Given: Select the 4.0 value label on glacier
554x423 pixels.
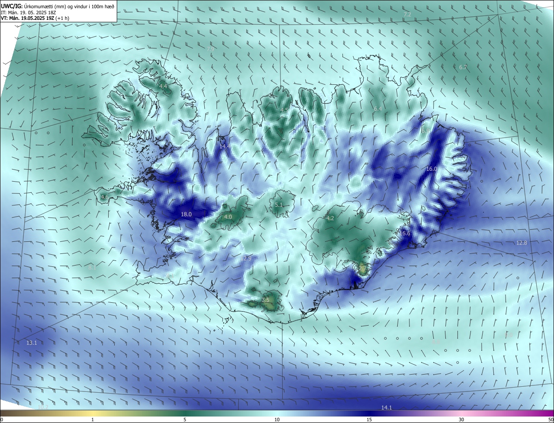Looking at the screenshot, I should tap(228, 217).
